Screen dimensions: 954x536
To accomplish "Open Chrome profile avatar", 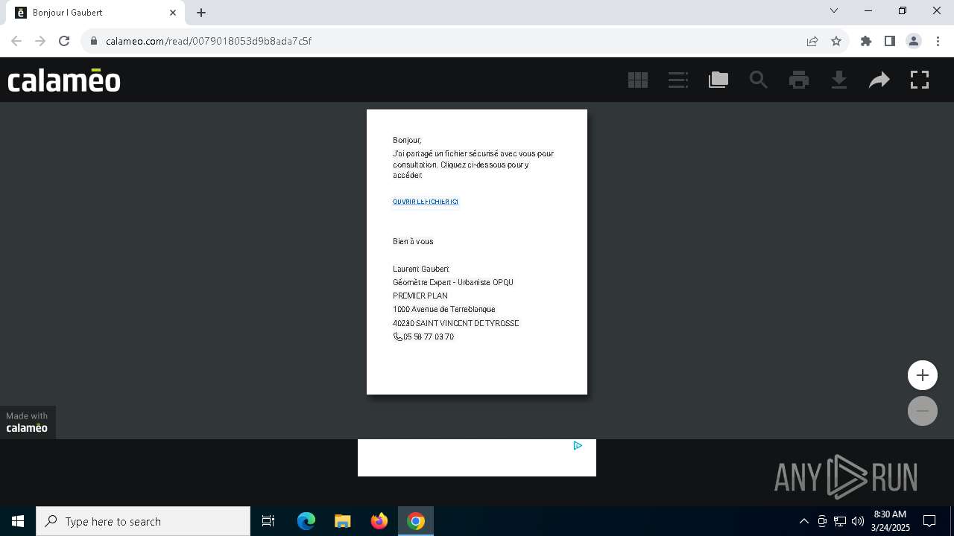I will 914,41.
